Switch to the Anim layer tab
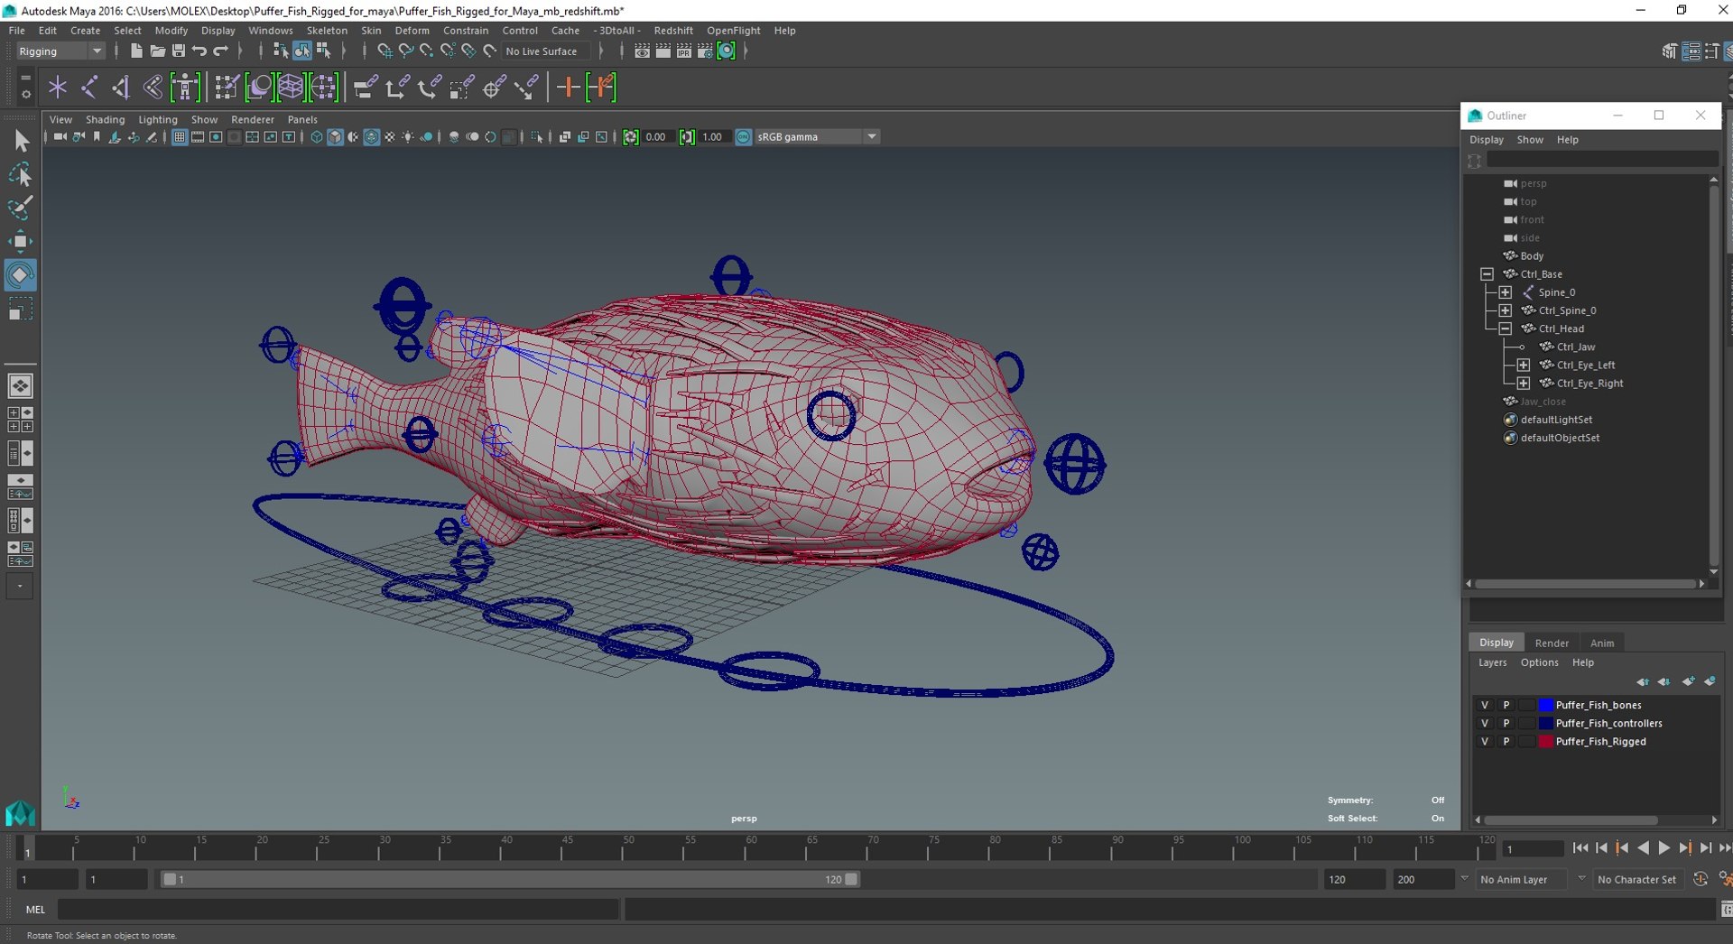Viewport: 1733px width, 944px height. tap(1602, 643)
